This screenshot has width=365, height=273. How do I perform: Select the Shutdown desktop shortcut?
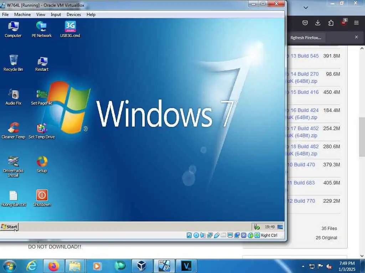click(x=42, y=198)
